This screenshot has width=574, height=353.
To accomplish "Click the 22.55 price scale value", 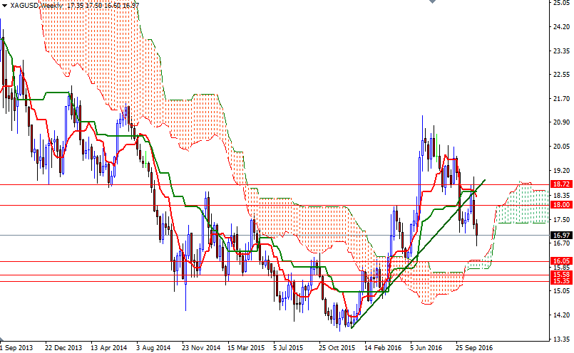I will point(562,75).
